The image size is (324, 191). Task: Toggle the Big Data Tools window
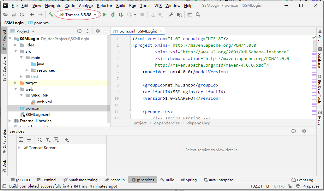point(320,89)
